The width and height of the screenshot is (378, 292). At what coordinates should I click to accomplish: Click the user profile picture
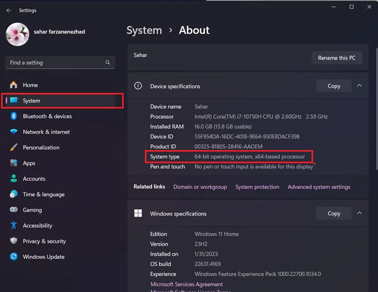[17, 34]
